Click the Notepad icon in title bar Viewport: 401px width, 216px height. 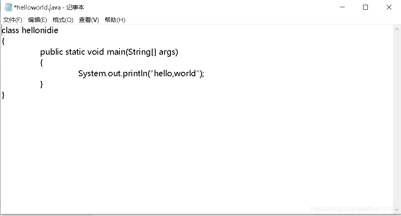pyautogui.click(x=8, y=7)
